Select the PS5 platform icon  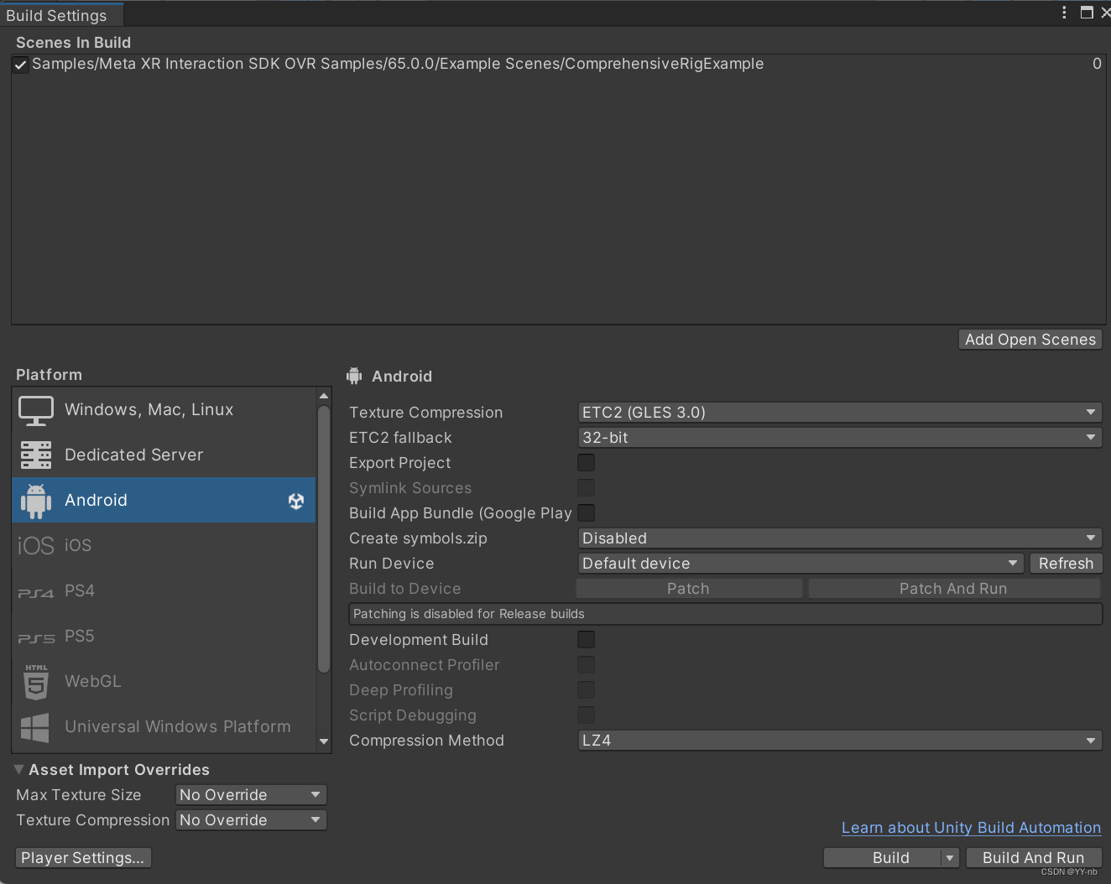click(35, 636)
